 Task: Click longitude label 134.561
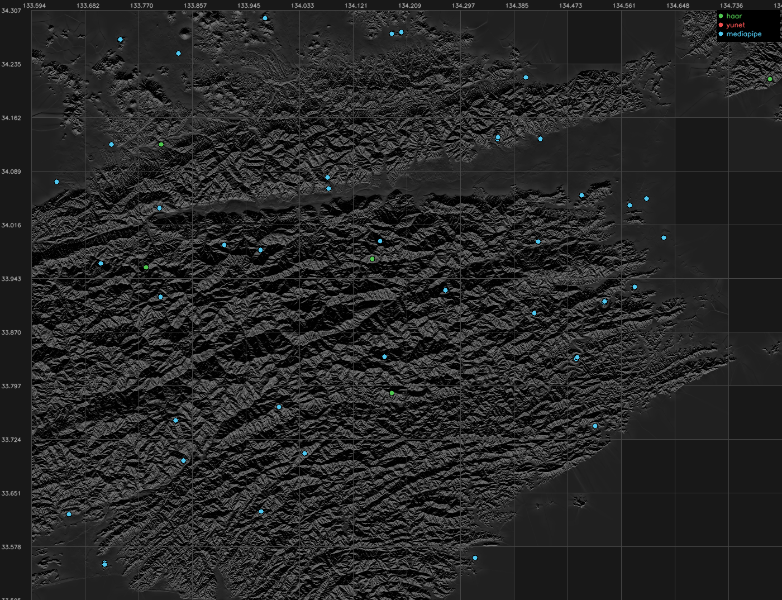pos(624,6)
